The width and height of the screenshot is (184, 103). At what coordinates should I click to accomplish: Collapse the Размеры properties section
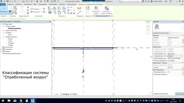pos(183,35)
